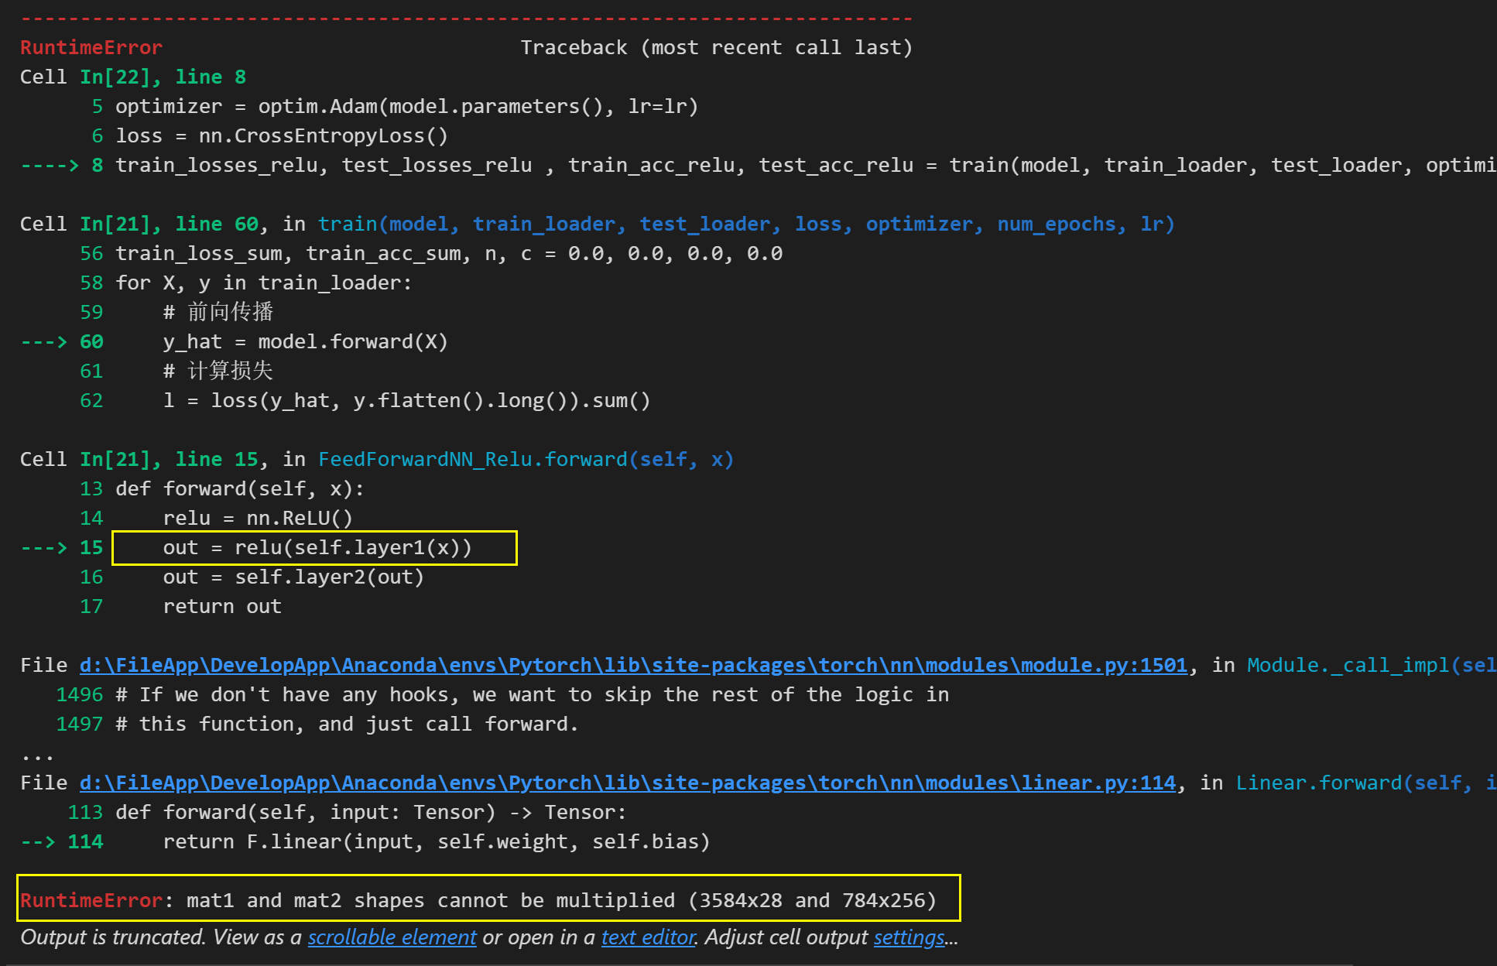1497x966 pixels.
Task: Click Module._call_impl function name
Action: tap(1348, 665)
